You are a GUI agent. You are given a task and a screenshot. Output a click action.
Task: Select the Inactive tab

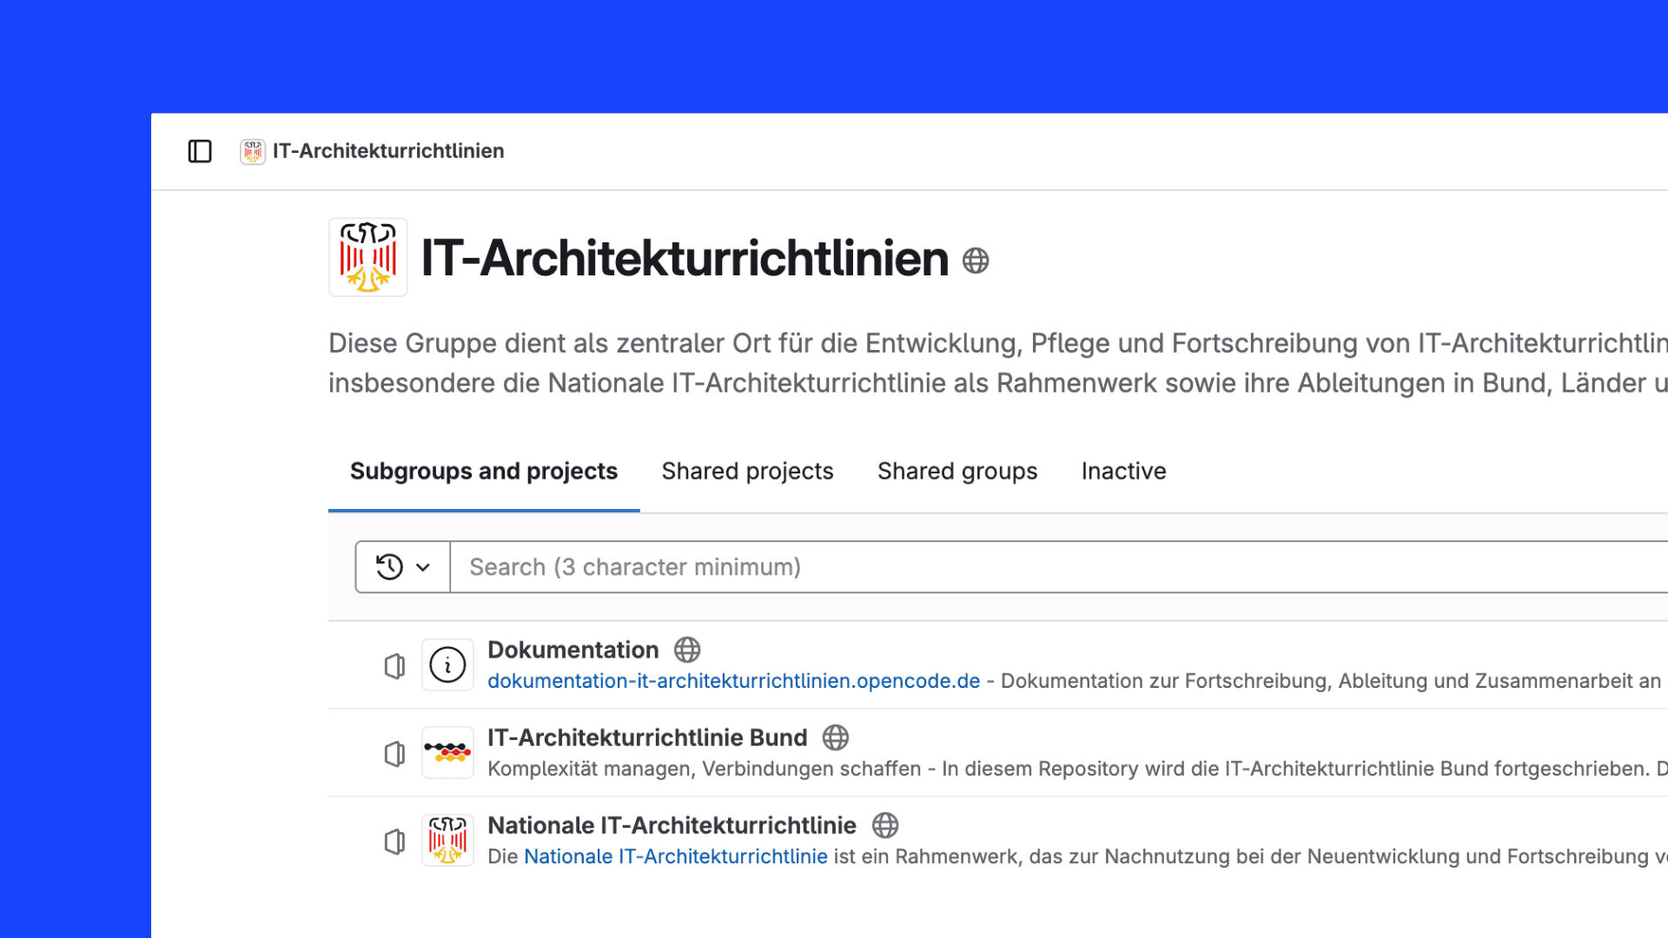point(1123,471)
